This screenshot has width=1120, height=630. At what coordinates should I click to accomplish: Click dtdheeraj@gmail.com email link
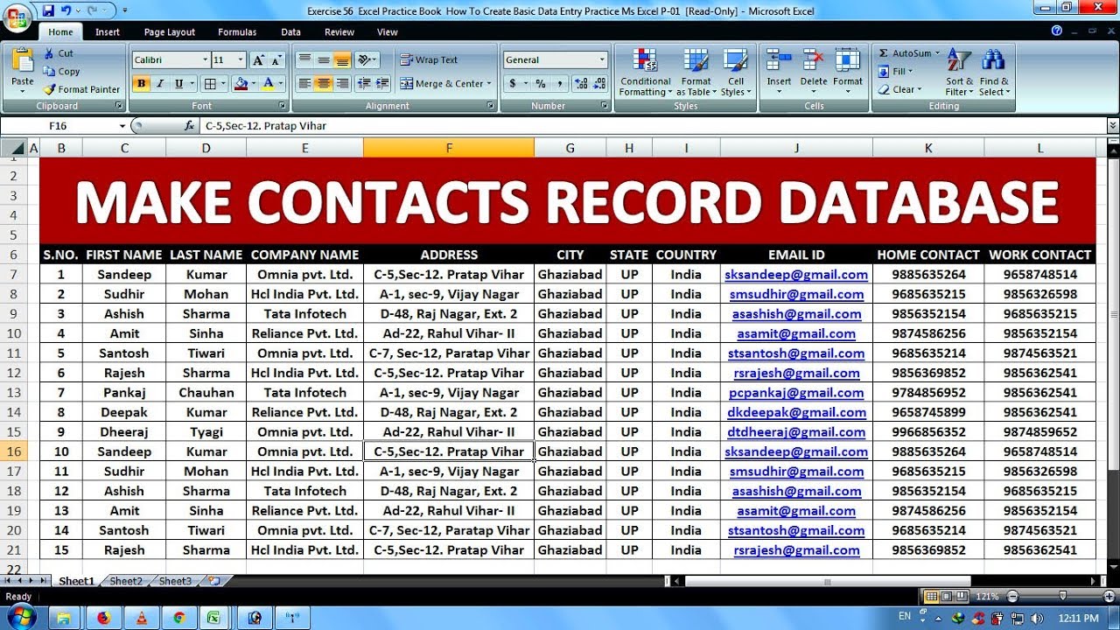point(796,432)
